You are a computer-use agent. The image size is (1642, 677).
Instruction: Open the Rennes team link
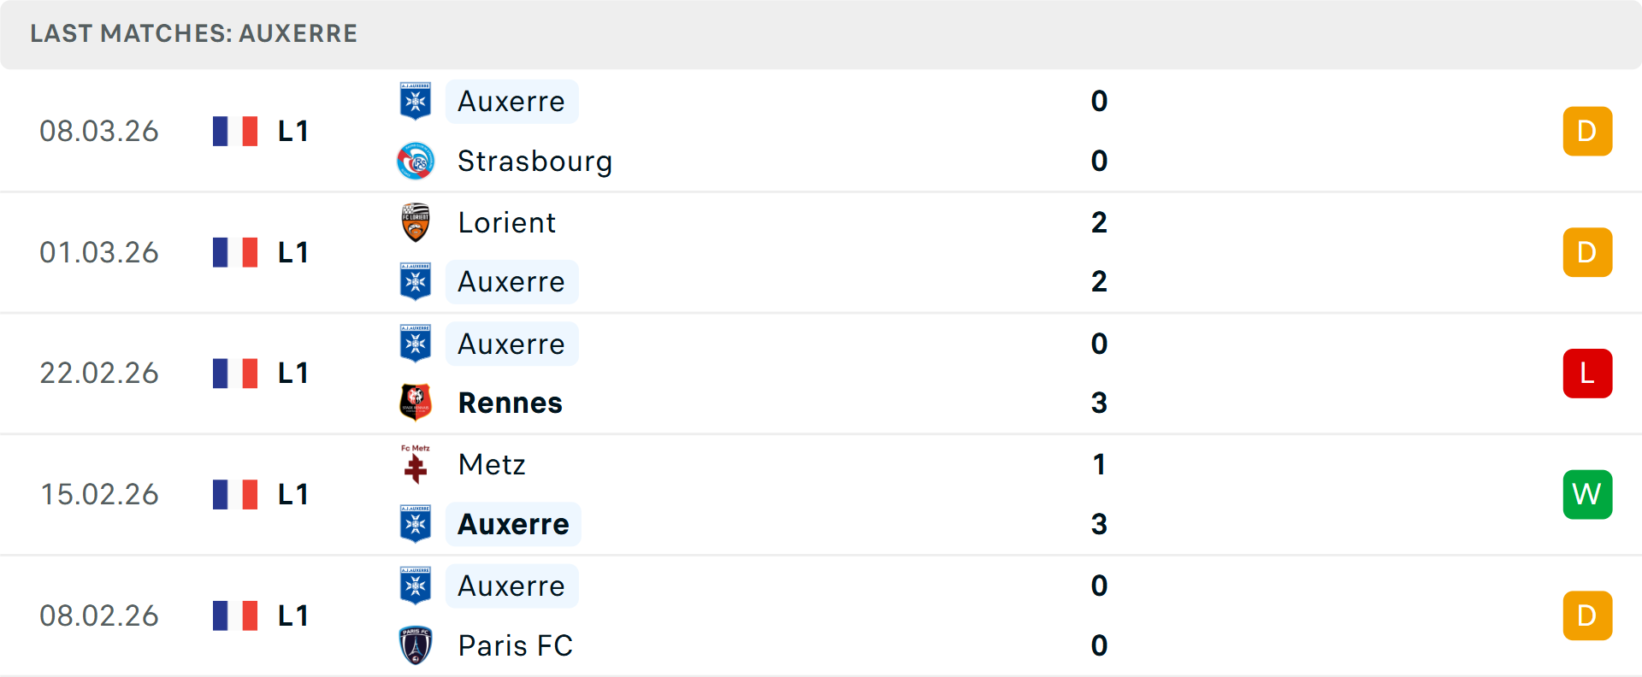tap(510, 403)
